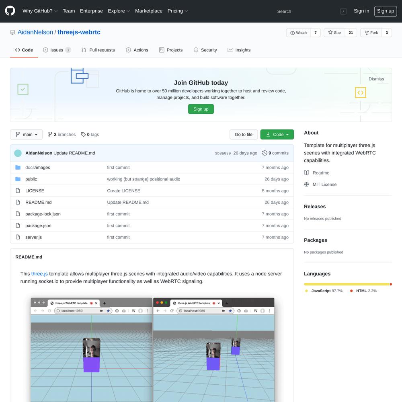This screenshot has height=402, width=402.
Task: View the 21 stargazers count
Action: click(351, 33)
